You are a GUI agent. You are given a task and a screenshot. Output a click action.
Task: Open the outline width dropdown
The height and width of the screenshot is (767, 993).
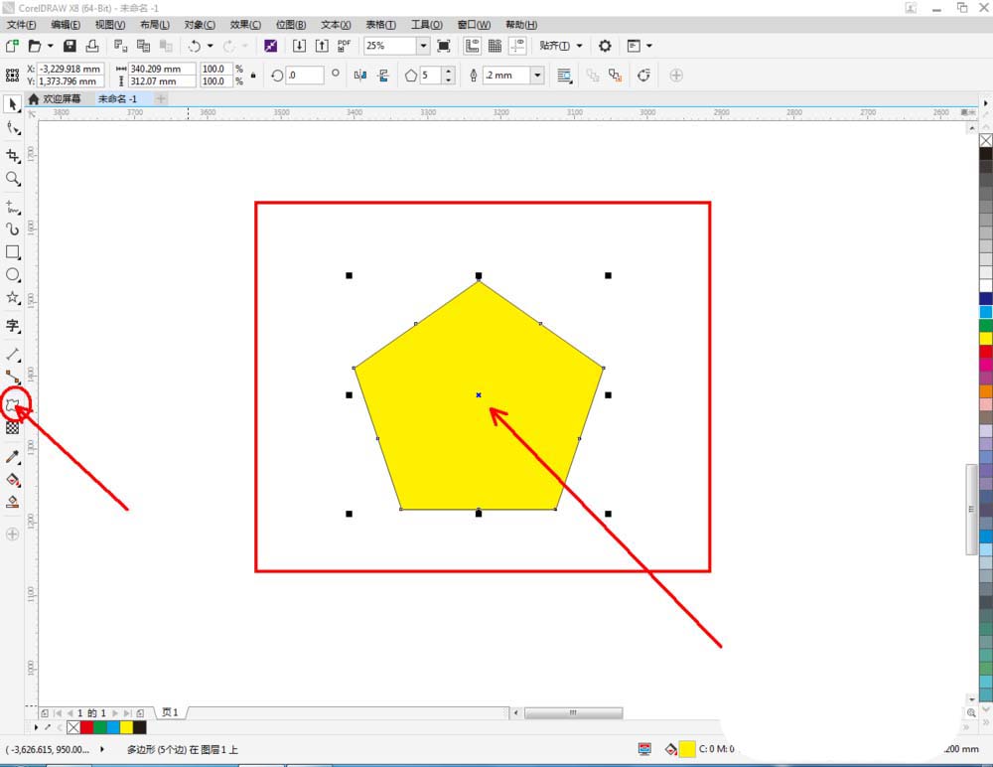pyautogui.click(x=537, y=75)
